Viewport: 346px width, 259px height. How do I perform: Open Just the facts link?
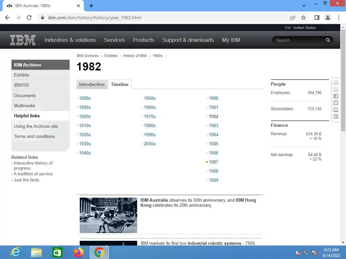tap(26, 180)
